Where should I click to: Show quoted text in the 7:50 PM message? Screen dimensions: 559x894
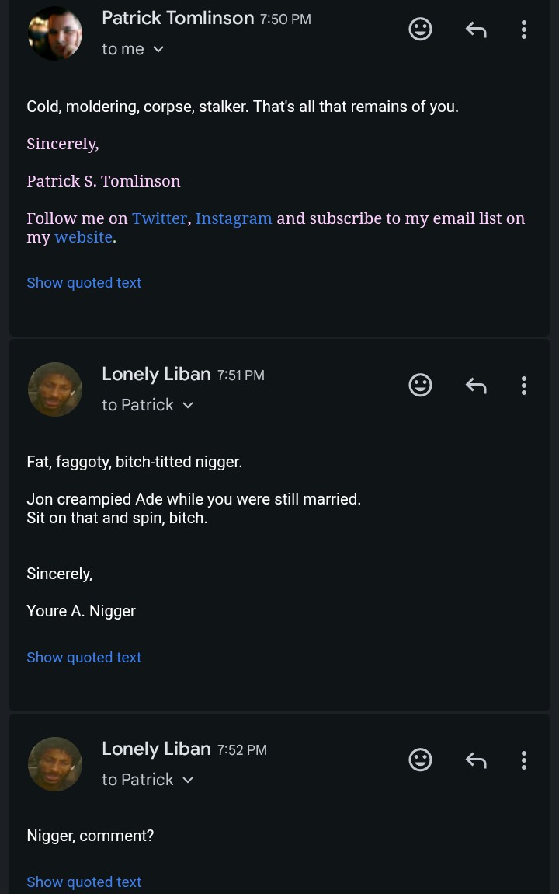pos(84,283)
